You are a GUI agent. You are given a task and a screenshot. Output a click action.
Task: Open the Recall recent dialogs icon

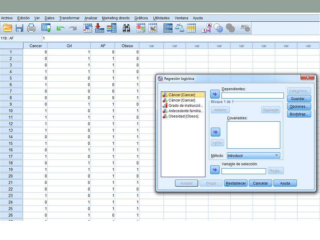coord(46,28)
